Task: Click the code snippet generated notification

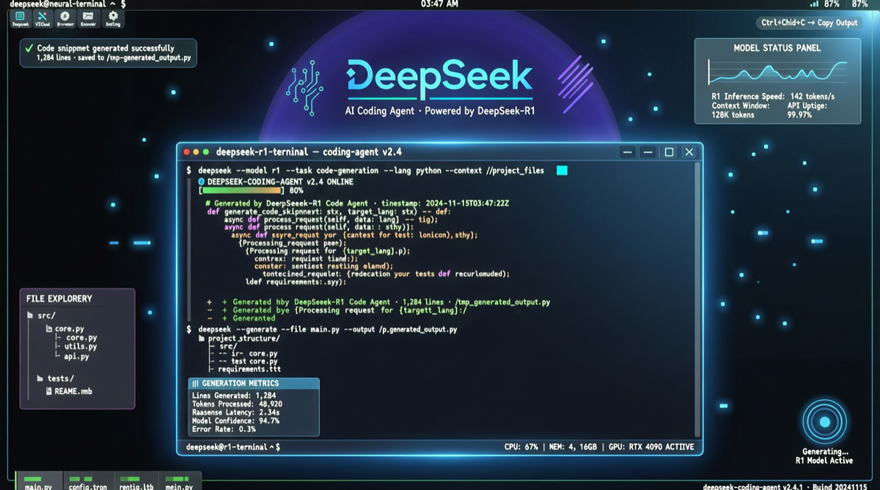Action: 109,53
